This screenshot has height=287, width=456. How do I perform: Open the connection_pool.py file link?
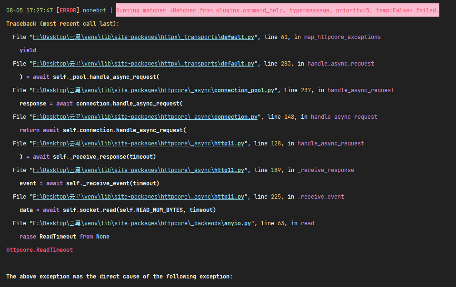(x=152, y=90)
